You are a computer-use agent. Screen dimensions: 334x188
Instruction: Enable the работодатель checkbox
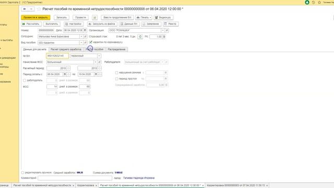click(25, 80)
